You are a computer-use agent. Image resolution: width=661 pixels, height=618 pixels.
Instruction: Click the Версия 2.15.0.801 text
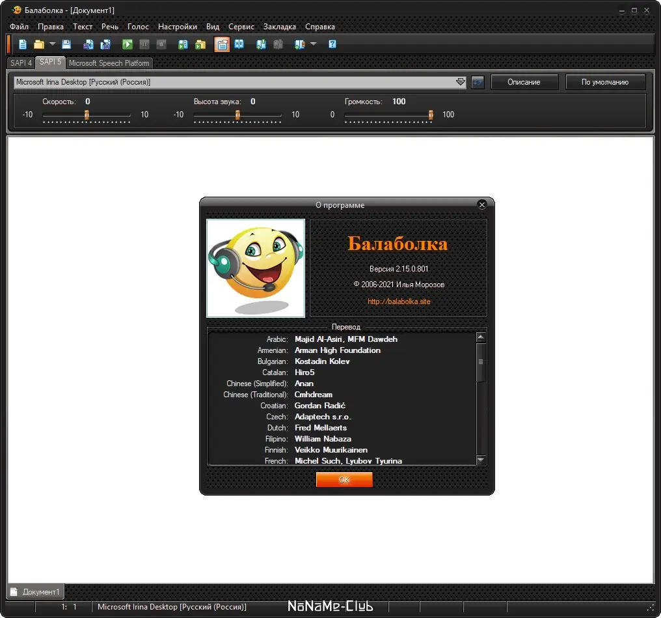399,269
